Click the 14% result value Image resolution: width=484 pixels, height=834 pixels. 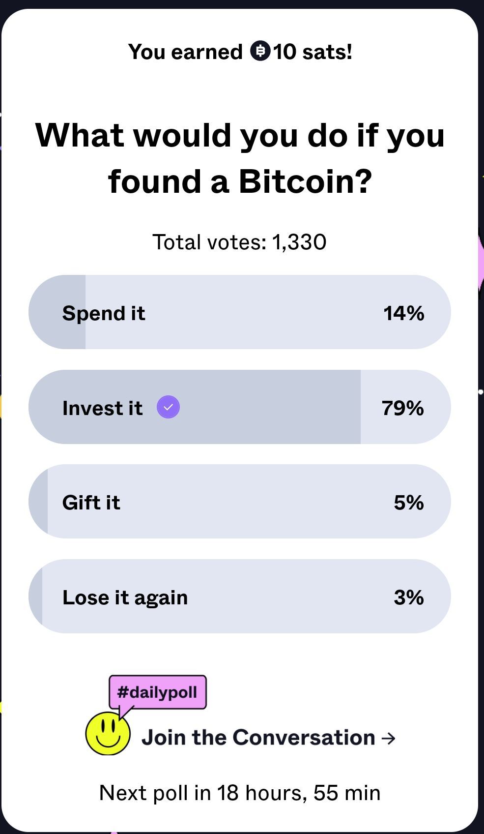click(403, 313)
